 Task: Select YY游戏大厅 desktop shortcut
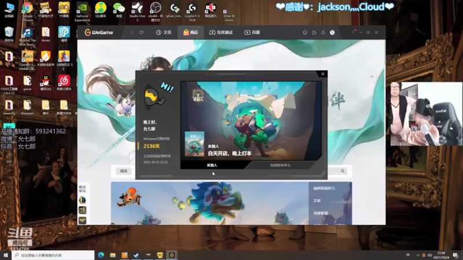[x=46, y=10]
